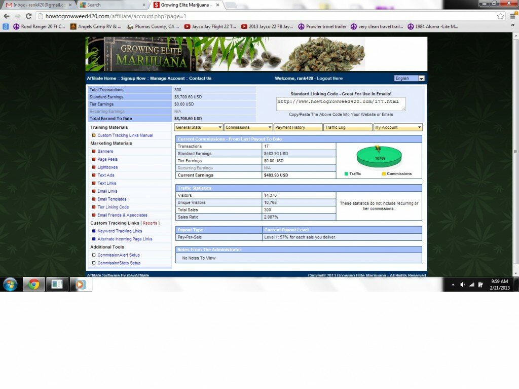Screen dimensions: 519x389
Task: Open the Custom Tracking Reports link
Action: (150, 223)
